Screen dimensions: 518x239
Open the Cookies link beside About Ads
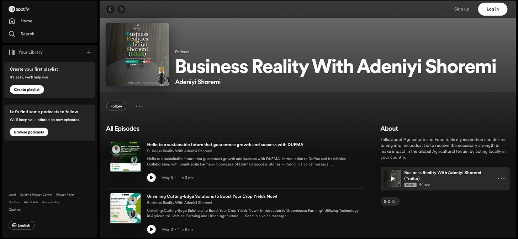point(14,202)
